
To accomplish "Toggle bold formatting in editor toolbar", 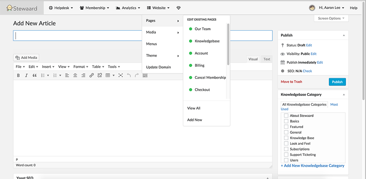I will pyautogui.click(x=19, y=75).
